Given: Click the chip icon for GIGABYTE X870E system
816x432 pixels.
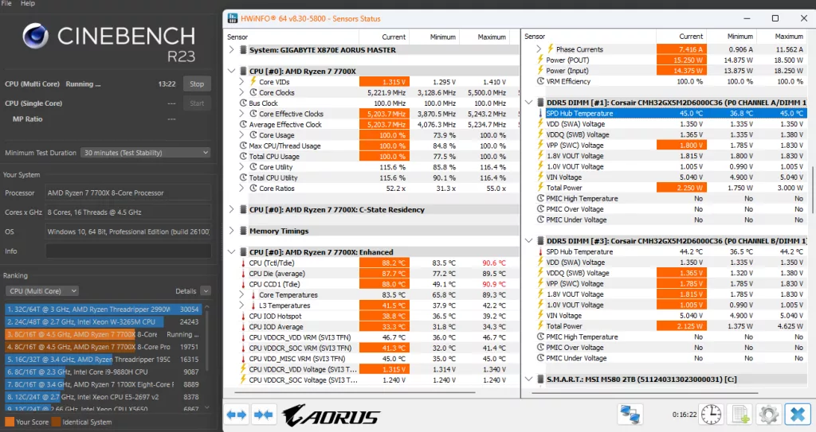Looking at the screenshot, I should point(243,50).
